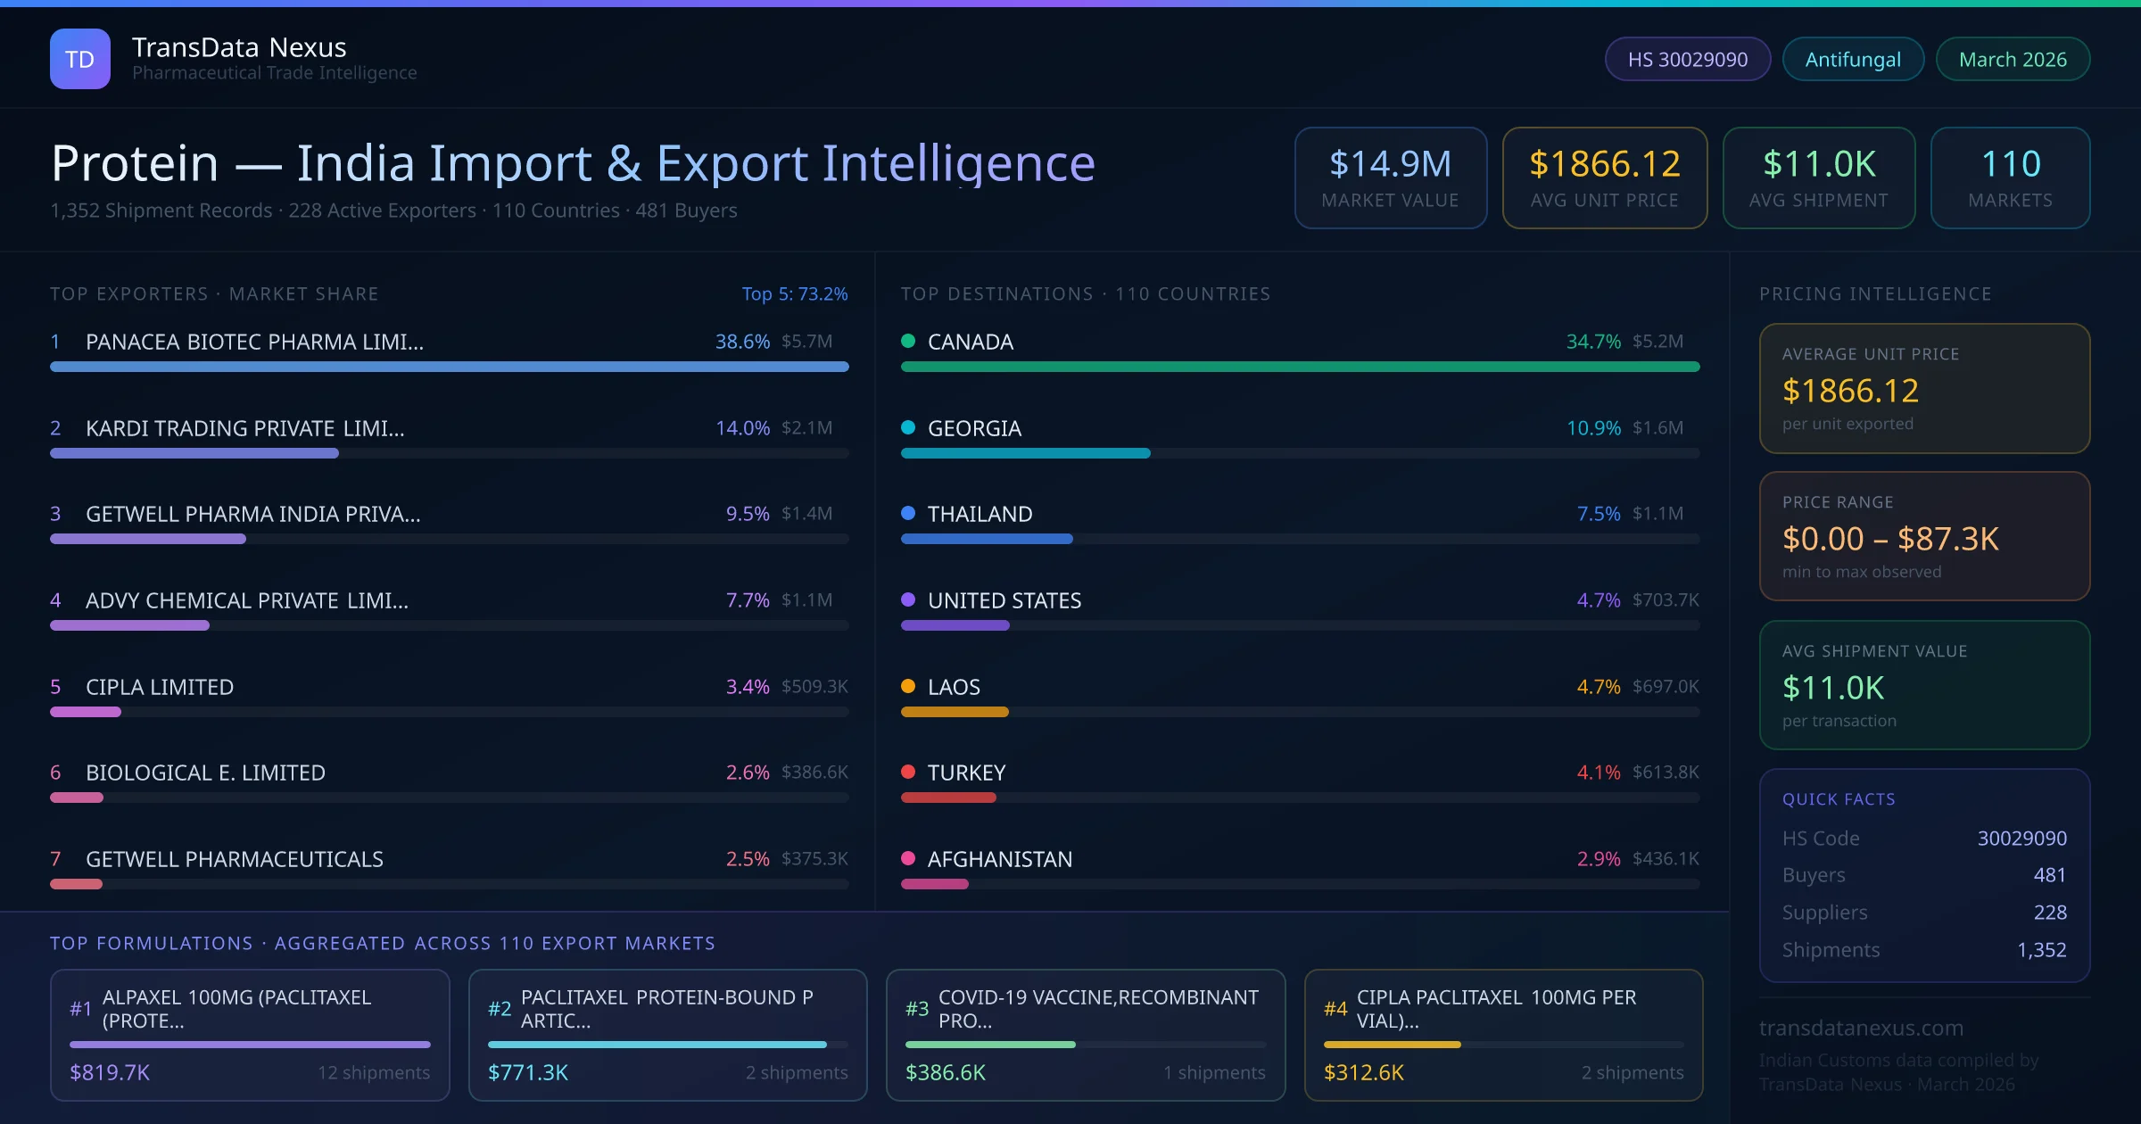Select the Antifungal tag pill

point(1852,59)
